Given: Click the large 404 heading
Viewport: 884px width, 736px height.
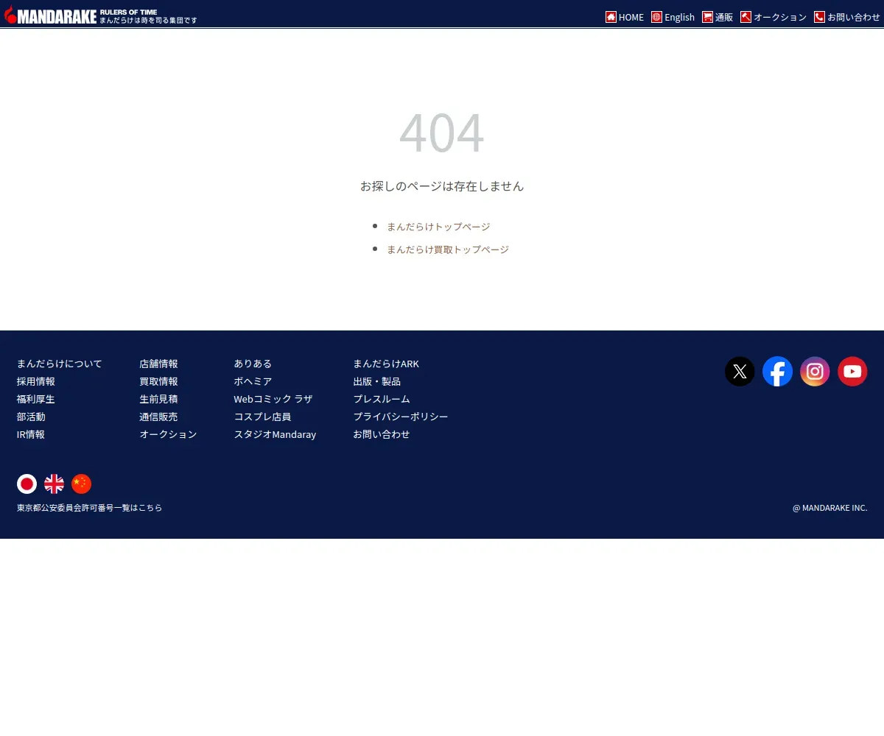Looking at the screenshot, I should [441, 132].
